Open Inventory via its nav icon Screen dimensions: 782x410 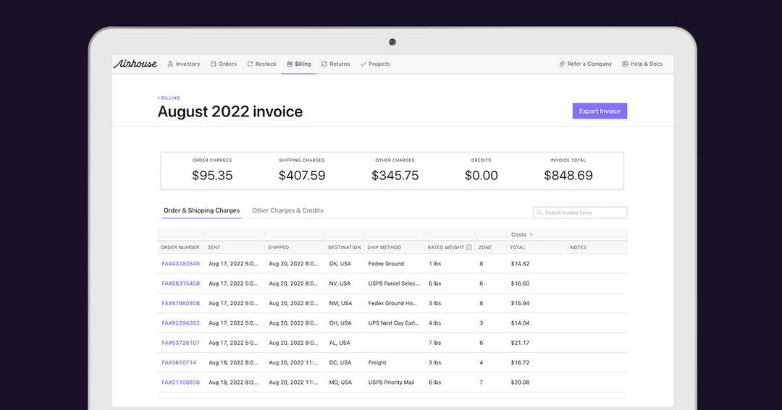pos(170,64)
